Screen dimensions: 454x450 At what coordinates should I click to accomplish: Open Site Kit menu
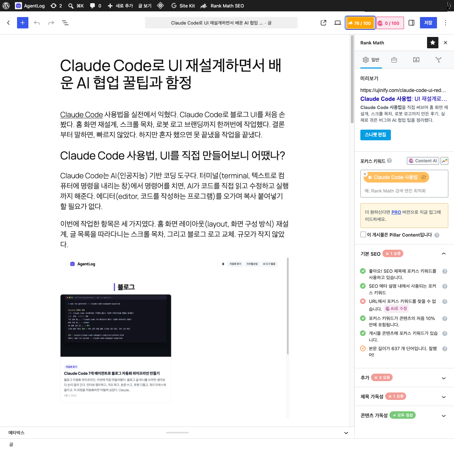point(183,6)
